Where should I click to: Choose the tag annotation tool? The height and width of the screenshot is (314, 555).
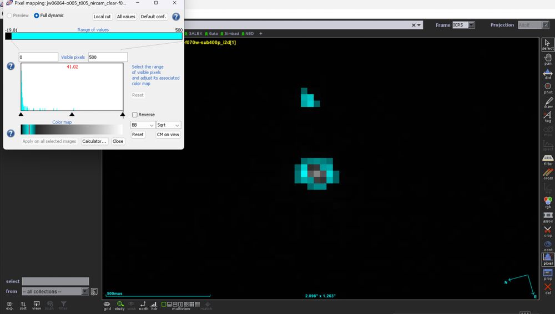tap(548, 116)
